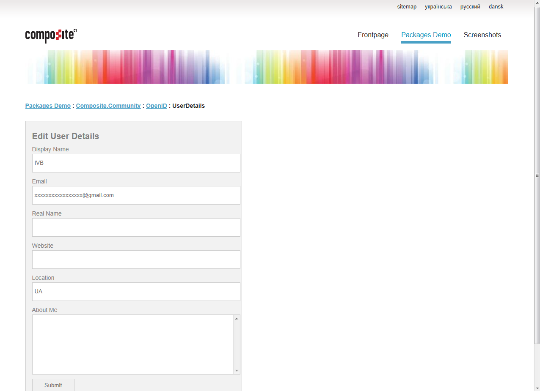
Task: Navigate to the OpenID breadcrumb
Action: (157, 106)
